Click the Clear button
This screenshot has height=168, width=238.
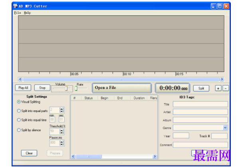point(29,153)
